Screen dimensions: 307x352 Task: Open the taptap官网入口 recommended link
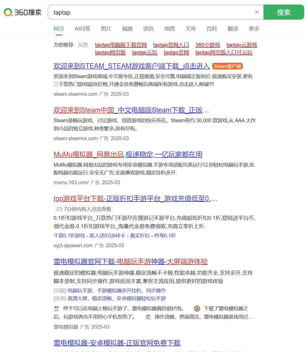click(x=171, y=45)
